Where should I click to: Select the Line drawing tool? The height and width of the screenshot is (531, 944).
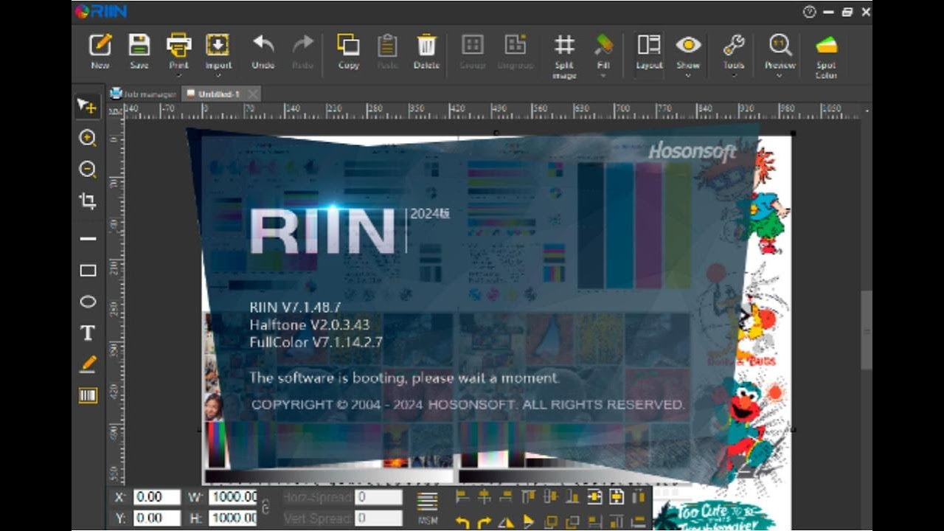[88, 239]
